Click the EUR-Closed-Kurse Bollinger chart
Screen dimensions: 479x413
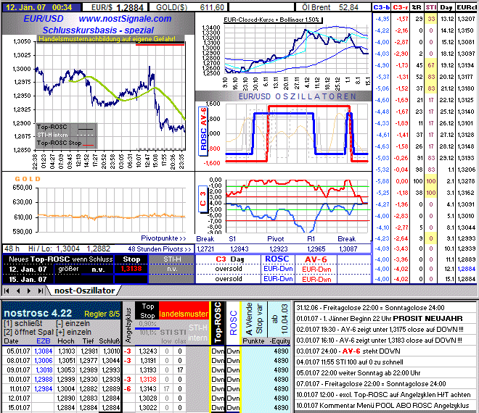coord(296,49)
